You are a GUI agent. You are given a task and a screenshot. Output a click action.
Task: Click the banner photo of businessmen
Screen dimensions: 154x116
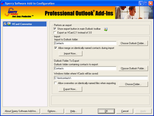(x=134, y=13)
